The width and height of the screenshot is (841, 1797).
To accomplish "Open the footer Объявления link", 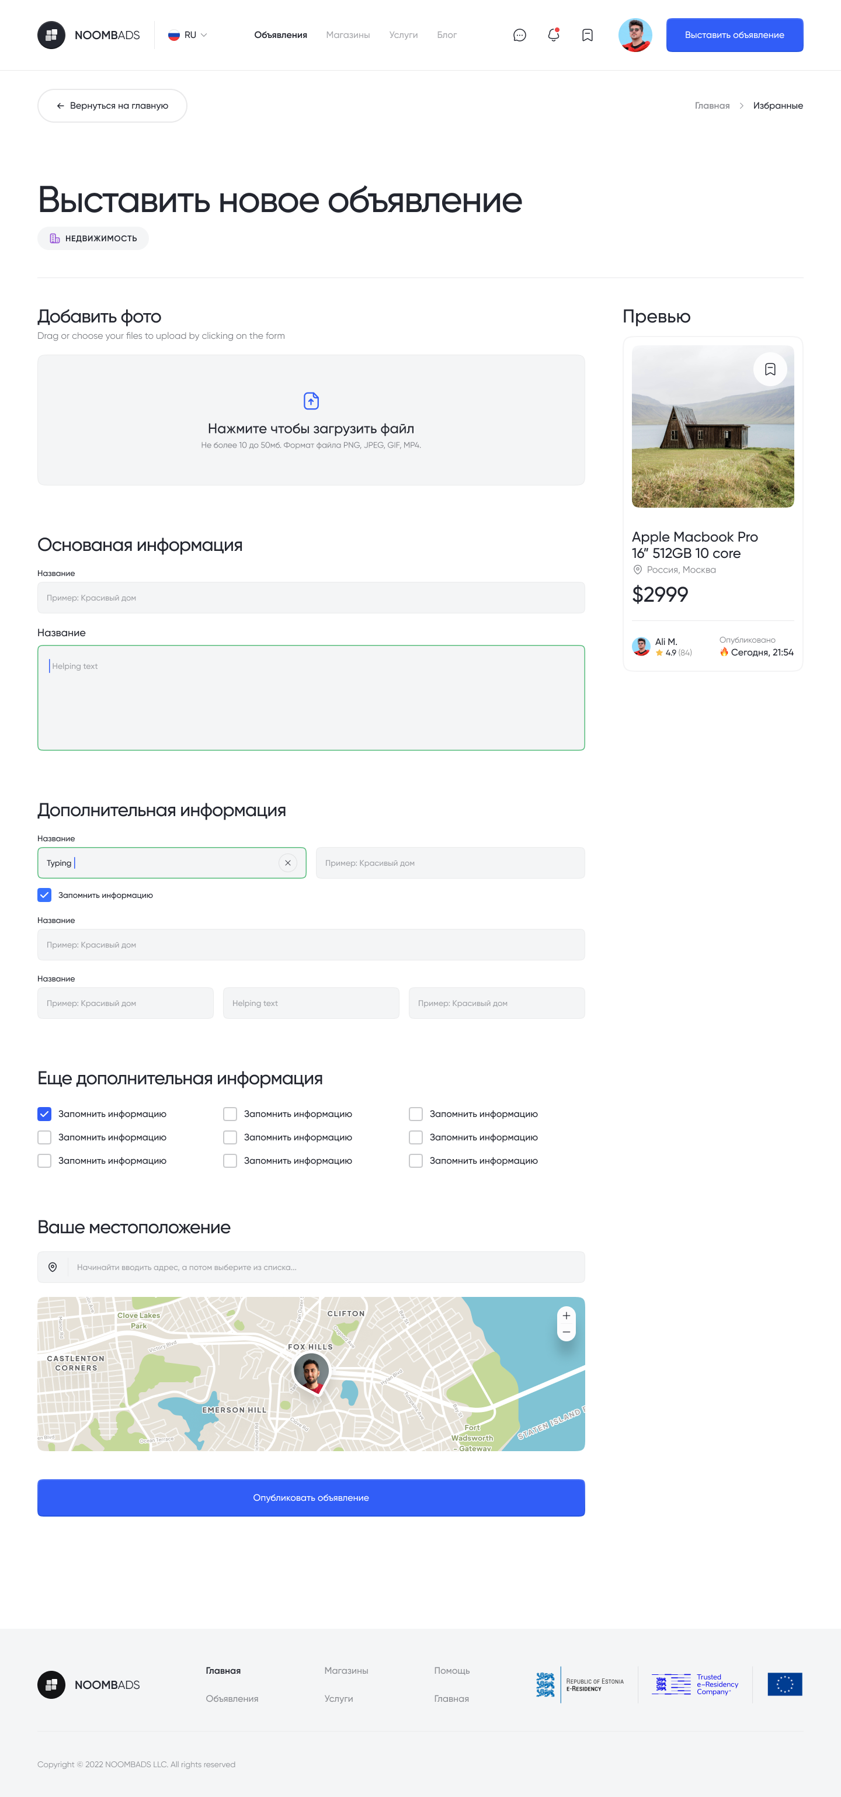I will tap(232, 1699).
